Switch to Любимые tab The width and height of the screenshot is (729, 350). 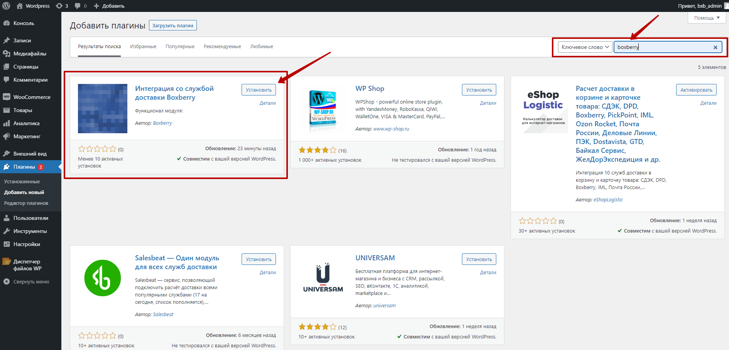pos(262,47)
